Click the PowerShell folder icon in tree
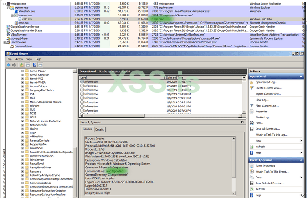The width and height of the screenshot is (307, 198). (x=27, y=148)
